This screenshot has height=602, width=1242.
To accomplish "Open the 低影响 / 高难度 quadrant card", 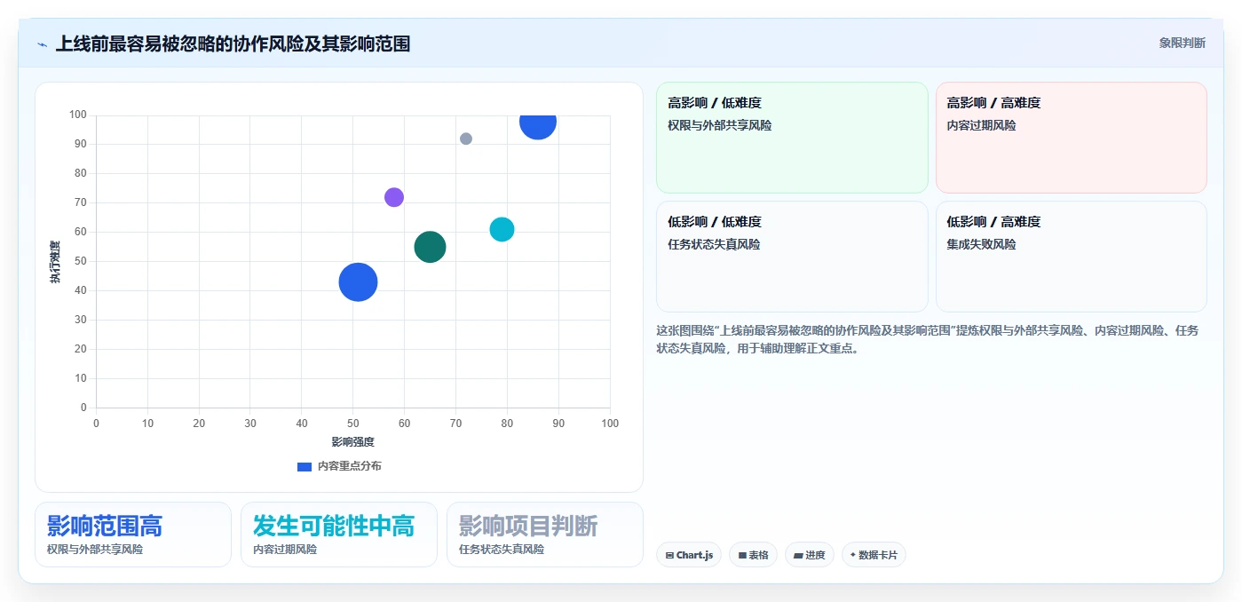I will [x=1072, y=257].
